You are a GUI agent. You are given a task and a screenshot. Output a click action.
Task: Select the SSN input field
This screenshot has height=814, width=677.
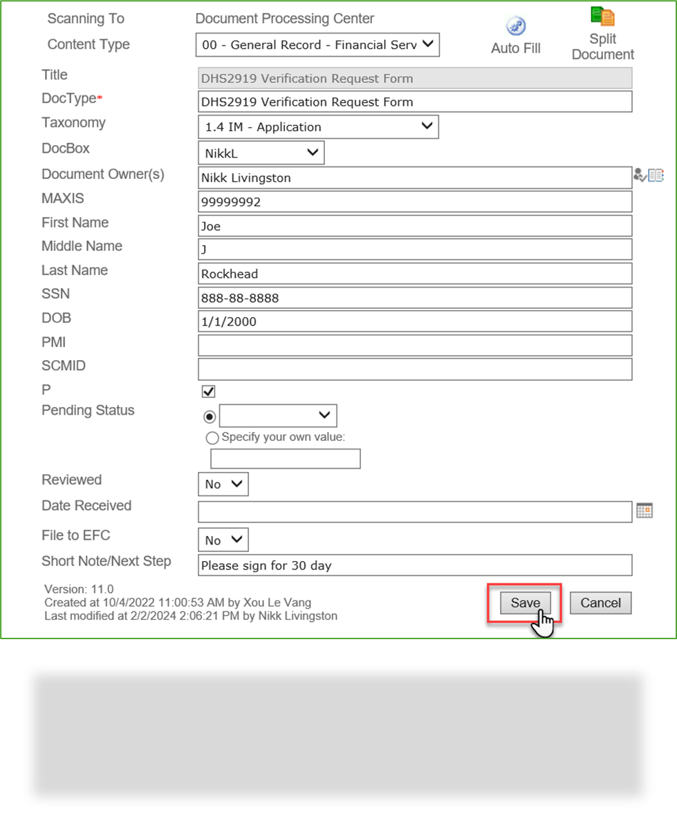pyautogui.click(x=415, y=298)
